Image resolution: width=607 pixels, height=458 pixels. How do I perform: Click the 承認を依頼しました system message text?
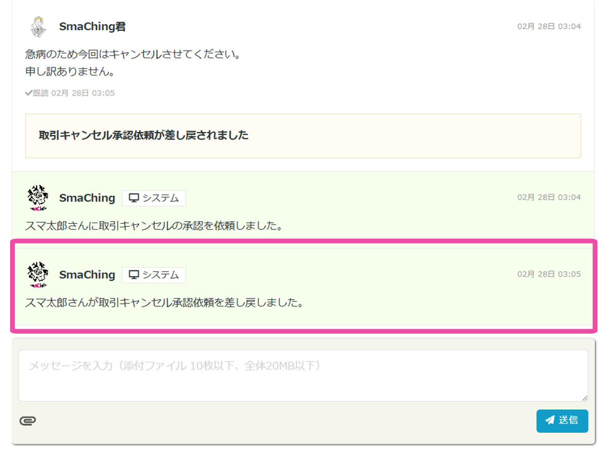click(x=154, y=225)
